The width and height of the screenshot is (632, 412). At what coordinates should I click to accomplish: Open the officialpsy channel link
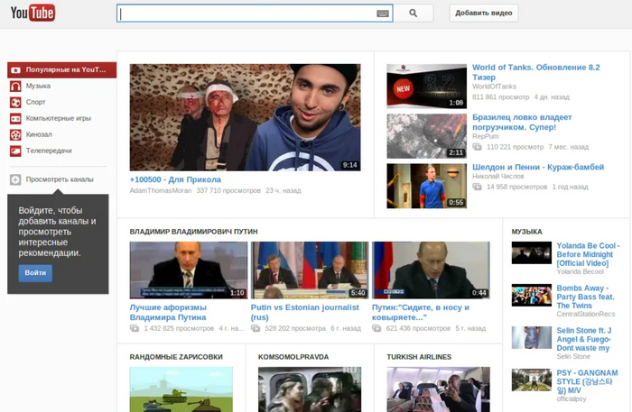(572, 399)
